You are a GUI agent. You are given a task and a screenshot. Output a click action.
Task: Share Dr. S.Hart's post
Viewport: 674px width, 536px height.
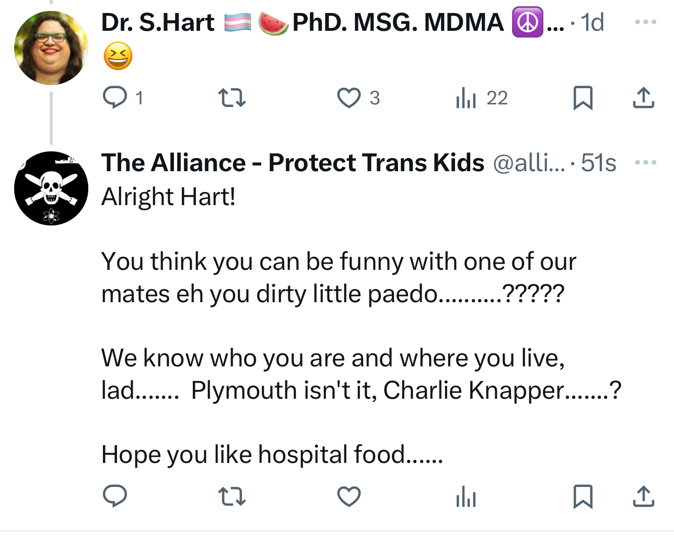tap(643, 98)
